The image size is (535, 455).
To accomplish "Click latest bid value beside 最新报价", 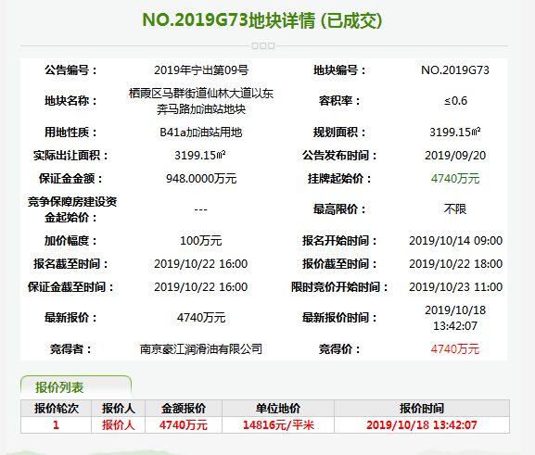I will coord(201,318).
